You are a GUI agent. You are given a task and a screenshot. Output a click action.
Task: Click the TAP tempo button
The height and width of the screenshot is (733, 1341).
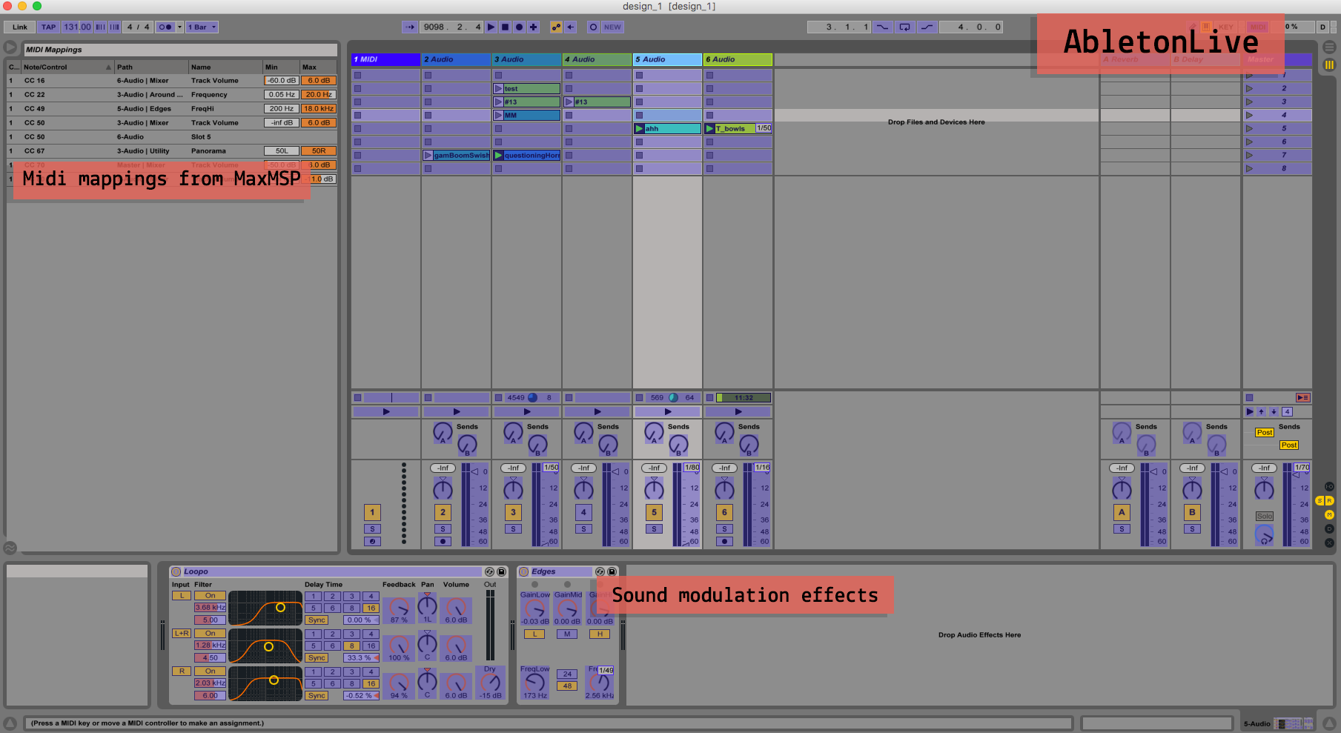coord(48,27)
